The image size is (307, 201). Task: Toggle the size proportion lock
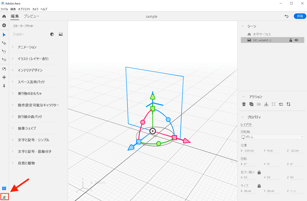(x=259, y=186)
